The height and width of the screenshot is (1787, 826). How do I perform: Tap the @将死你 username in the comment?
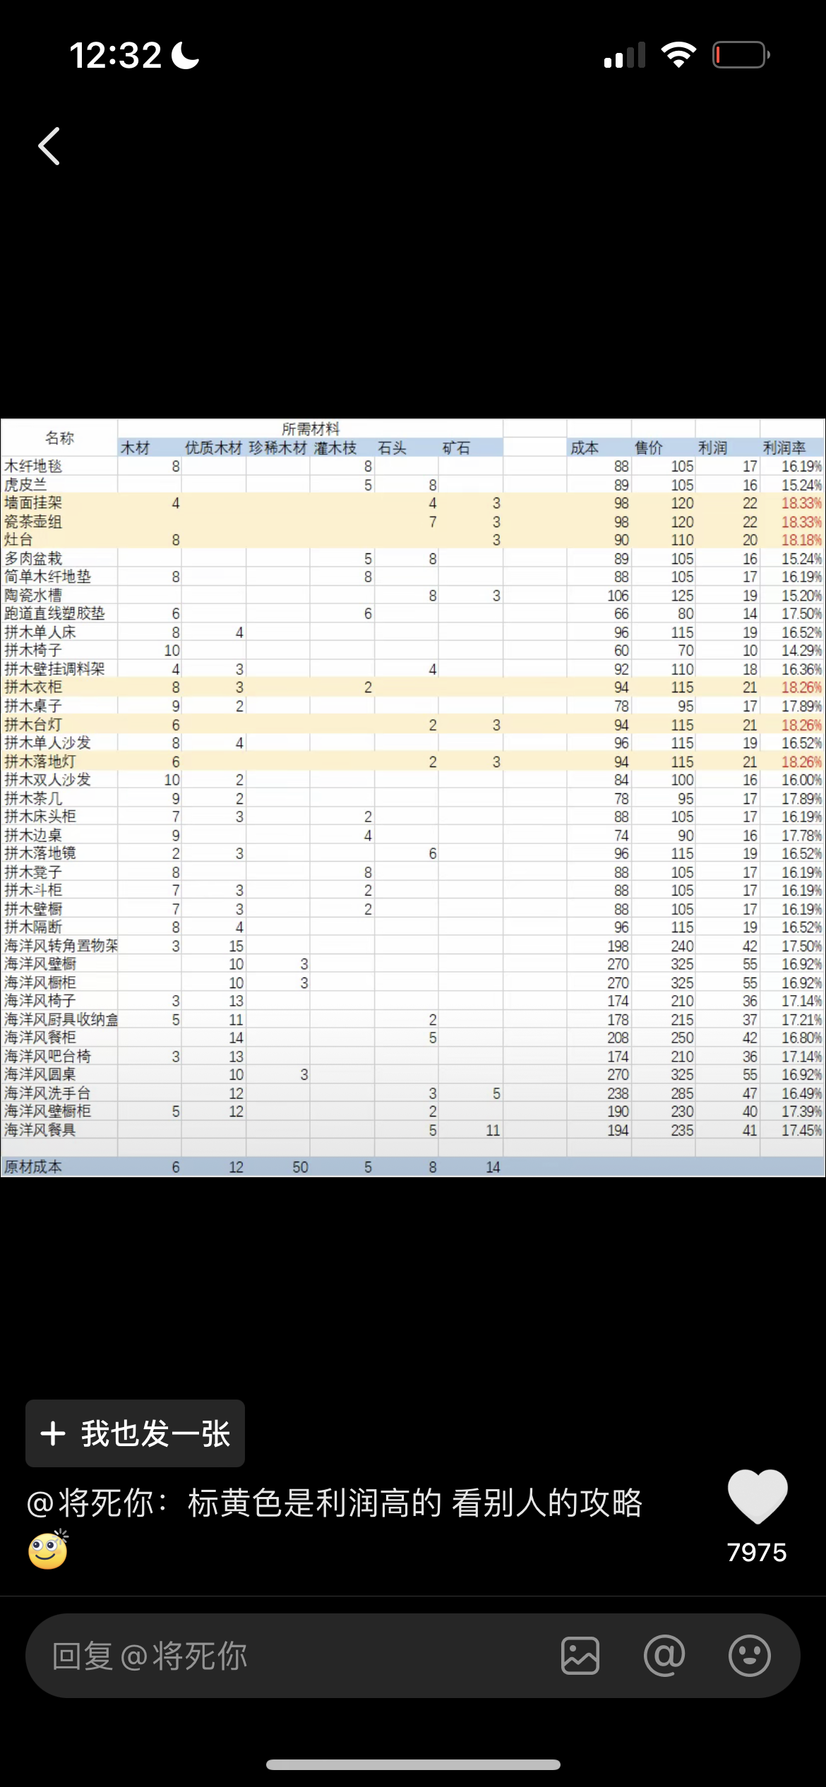90,1503
